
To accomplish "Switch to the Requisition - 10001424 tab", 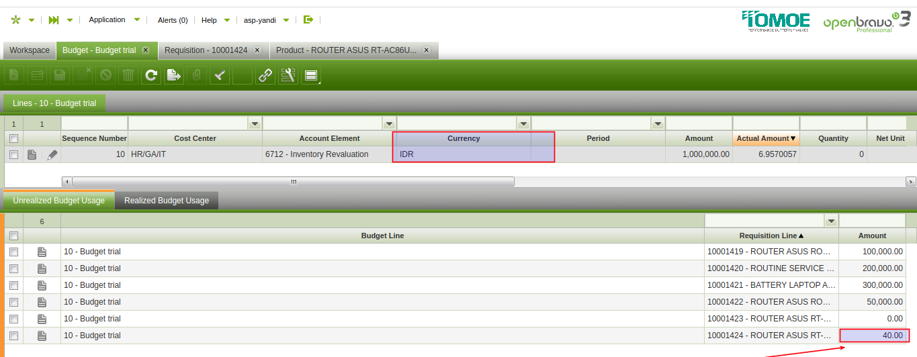I will tap(207, 50).
